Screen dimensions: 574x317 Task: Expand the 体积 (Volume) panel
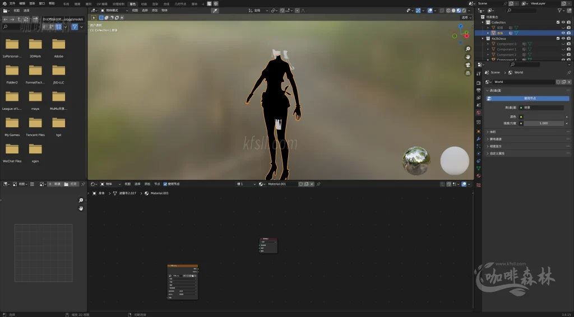(527, 132)
